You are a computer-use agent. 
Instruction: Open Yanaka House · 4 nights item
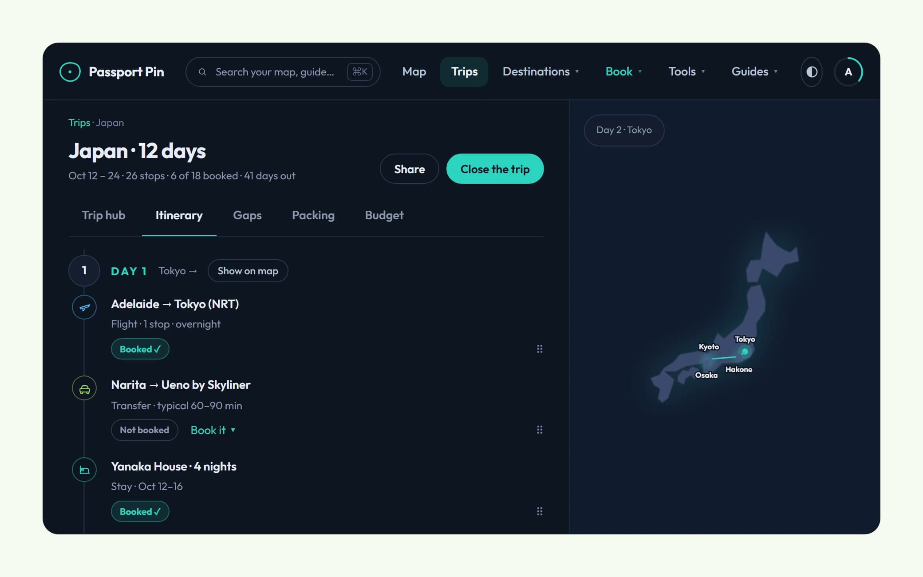pos(174,466)
